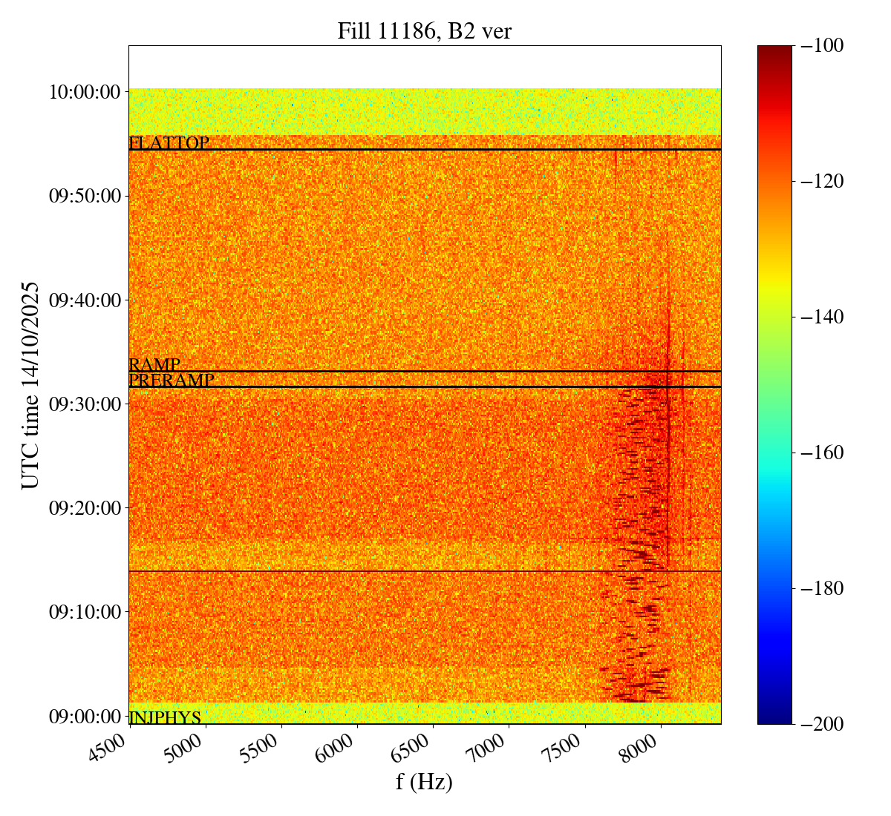Click the f (Hz) axis label
The height and width of the screenshot is (816, 891).
click(x=424, y=782)
